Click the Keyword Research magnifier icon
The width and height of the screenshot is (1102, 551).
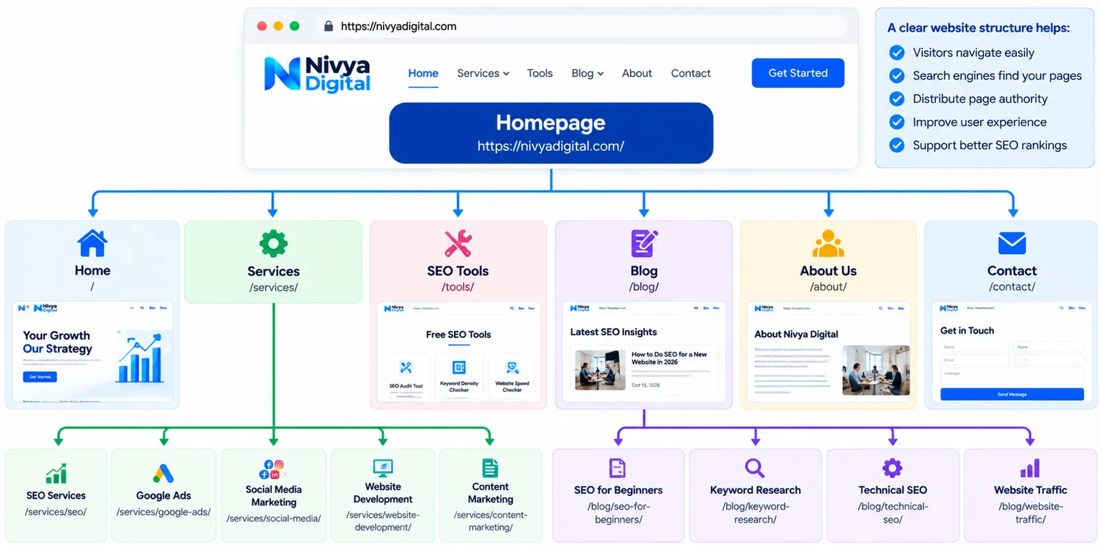coord(755,468)
